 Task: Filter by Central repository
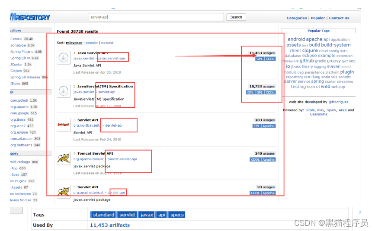coord(16,39)
